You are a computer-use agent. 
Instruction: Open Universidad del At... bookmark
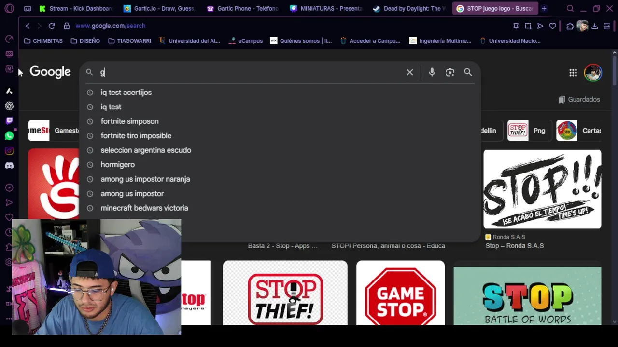coord(189,41)
